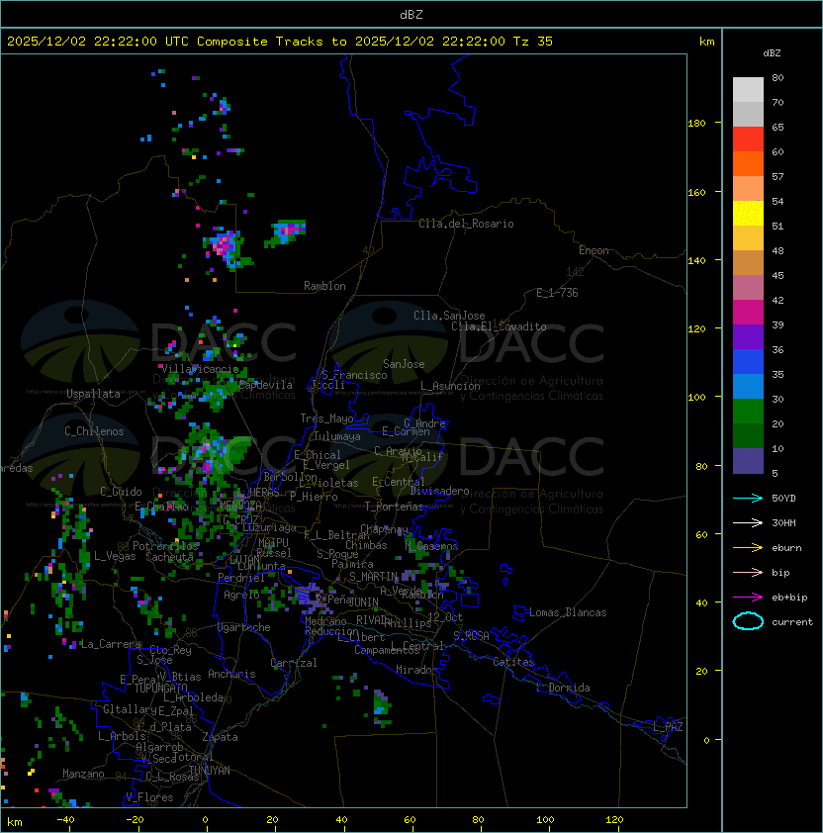
Task: Click the '-40' tick on horizontal axis
Action: [x=65, y=820]
